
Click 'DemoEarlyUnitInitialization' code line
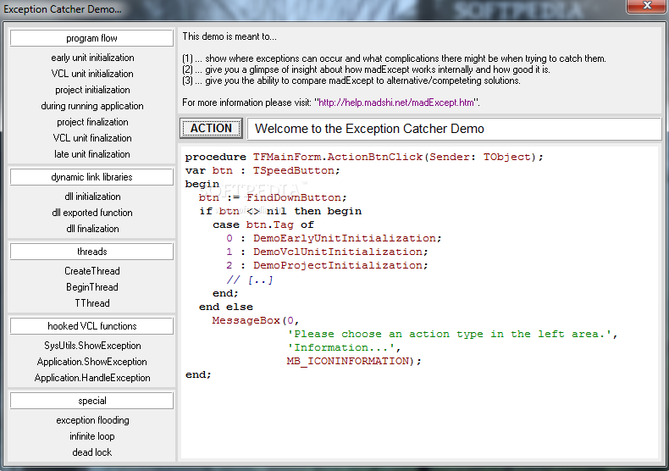coord(334,238)
